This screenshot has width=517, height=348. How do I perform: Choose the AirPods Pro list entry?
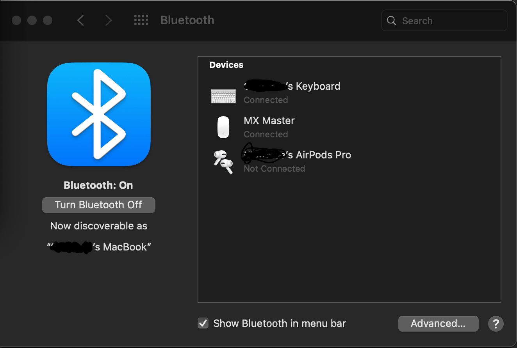pyautogui.click(x=296, y=161)
